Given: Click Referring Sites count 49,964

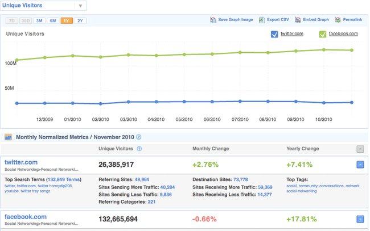Looking at the screenshot, I should (142, 179).
